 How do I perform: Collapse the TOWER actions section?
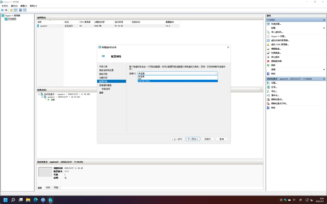tap(324, 20)
